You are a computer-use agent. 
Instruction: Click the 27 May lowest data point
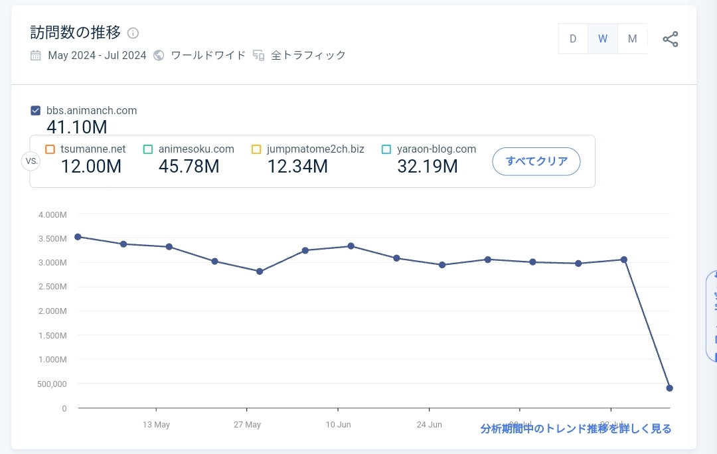[x=260, y=271]
